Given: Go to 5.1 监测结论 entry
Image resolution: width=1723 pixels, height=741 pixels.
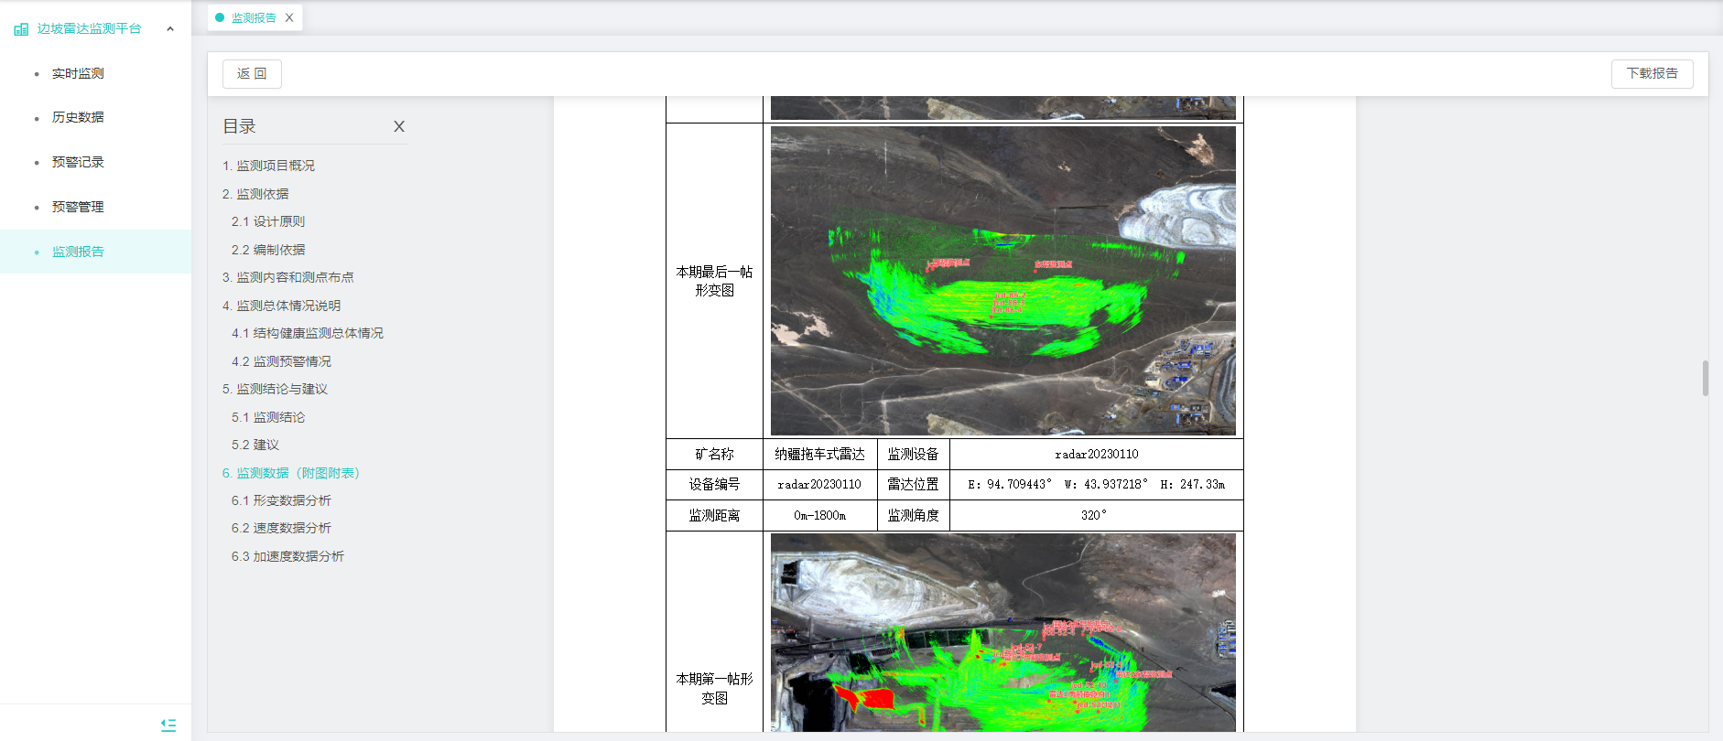Looking at the screenshot, I should pyautogui.click(x=268, y=417).
